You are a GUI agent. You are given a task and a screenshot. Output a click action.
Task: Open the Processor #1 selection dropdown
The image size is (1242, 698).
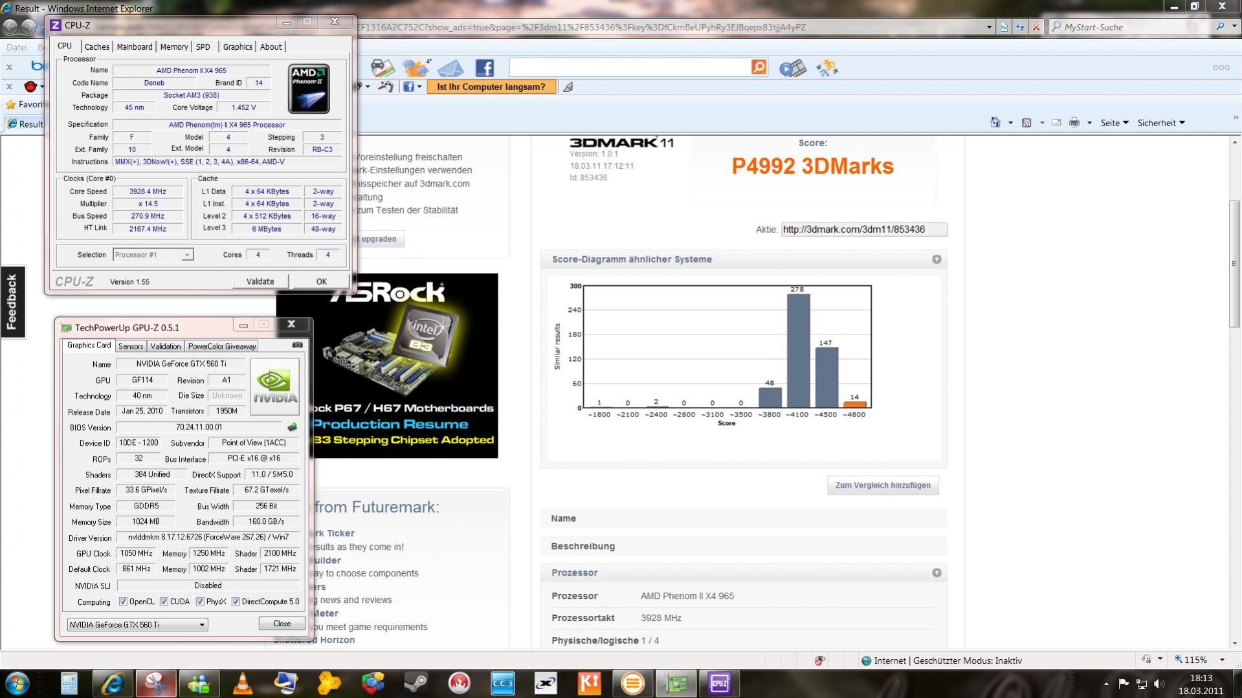coord(153,255)
